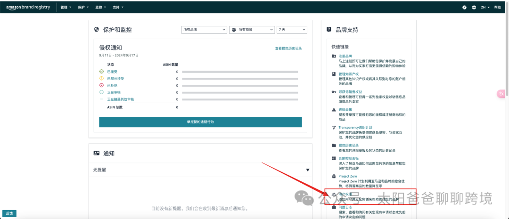The image size is (509, 219).
Task: Open the 支持 menu
Action: (118, 7)
